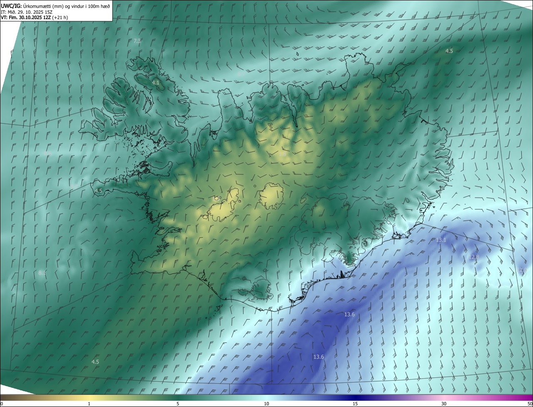
Task: Pick the pale yellow colorbar segment above 1
Action: (89, 397)
